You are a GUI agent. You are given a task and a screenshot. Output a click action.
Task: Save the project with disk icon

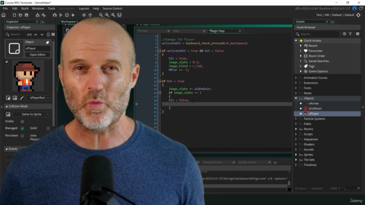coord(27,15)
